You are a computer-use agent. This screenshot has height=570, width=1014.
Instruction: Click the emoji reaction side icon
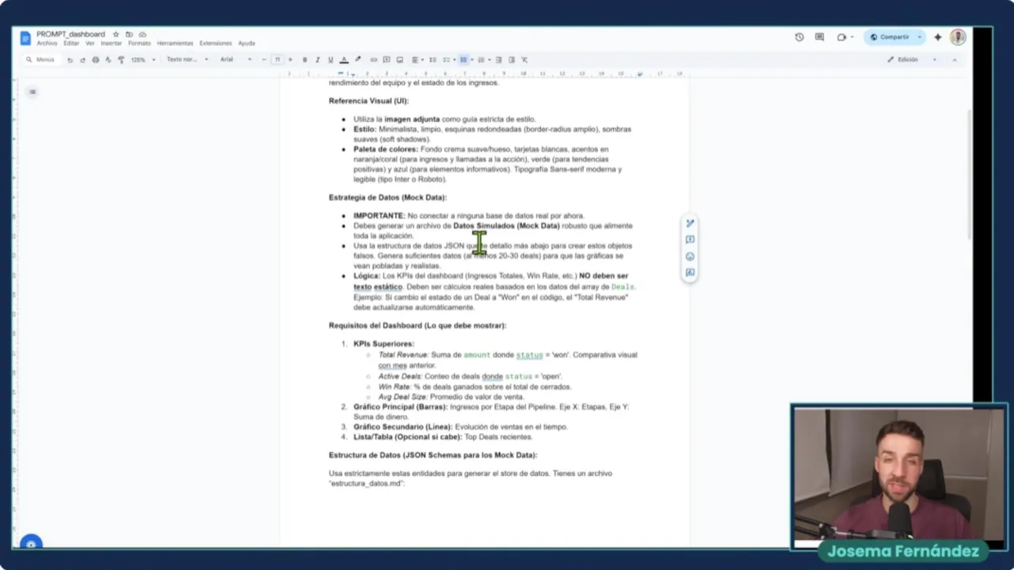690,256
